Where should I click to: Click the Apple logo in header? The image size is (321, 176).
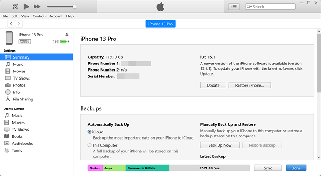coord(160,7)
